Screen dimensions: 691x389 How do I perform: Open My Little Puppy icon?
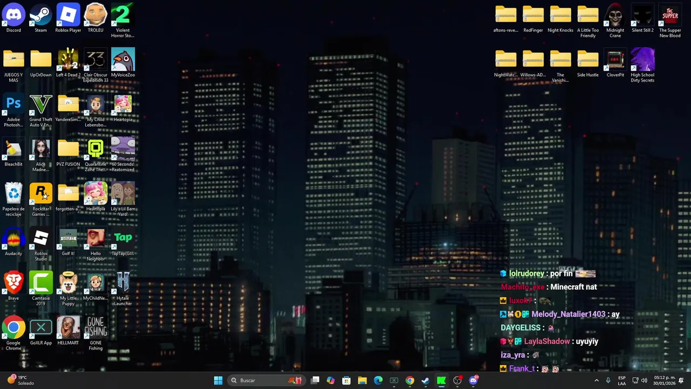(68, 290)
